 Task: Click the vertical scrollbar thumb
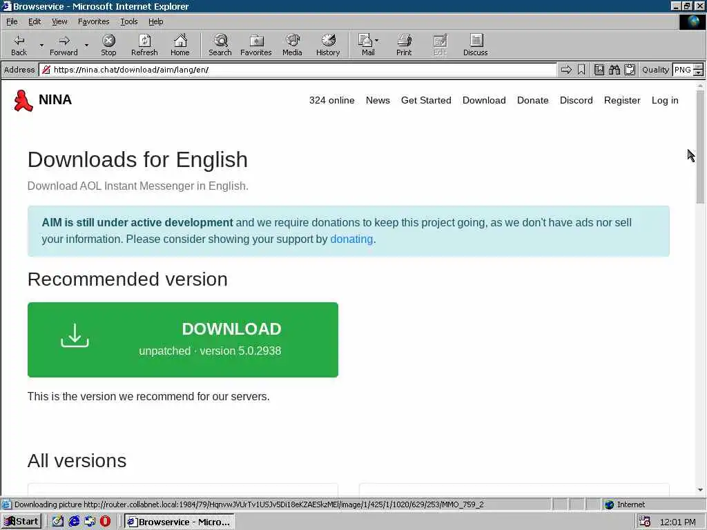tap(700, 146)
